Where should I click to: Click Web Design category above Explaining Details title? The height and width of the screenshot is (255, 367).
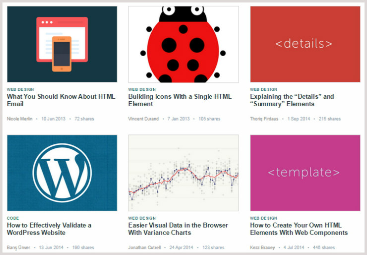pos(263,89)
